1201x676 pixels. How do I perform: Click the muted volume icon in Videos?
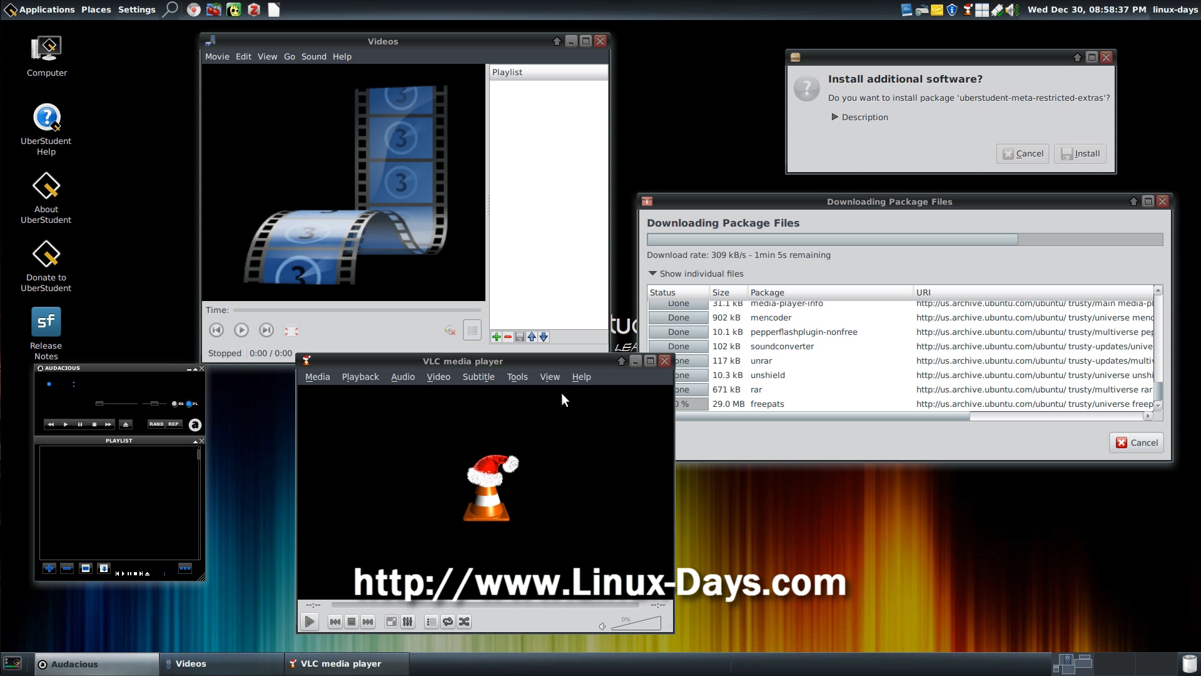450,330
